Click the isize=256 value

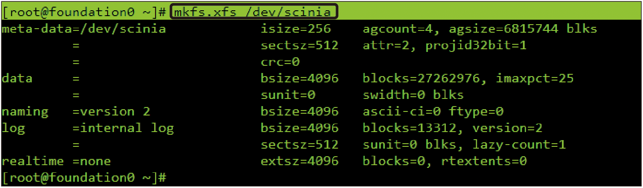click(x=296, y=29)
